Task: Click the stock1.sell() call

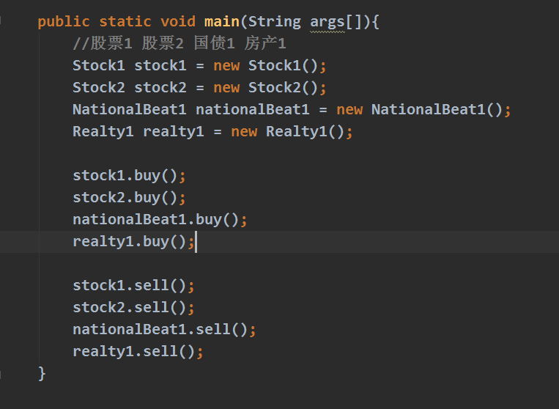Action: tap(133, 286)
